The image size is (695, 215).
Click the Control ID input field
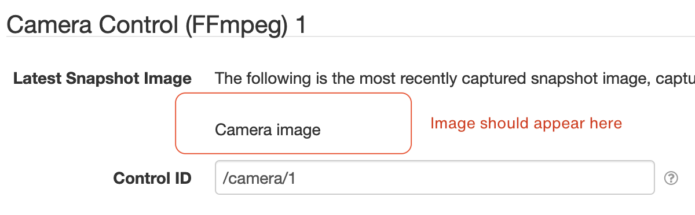pos(435,177)
